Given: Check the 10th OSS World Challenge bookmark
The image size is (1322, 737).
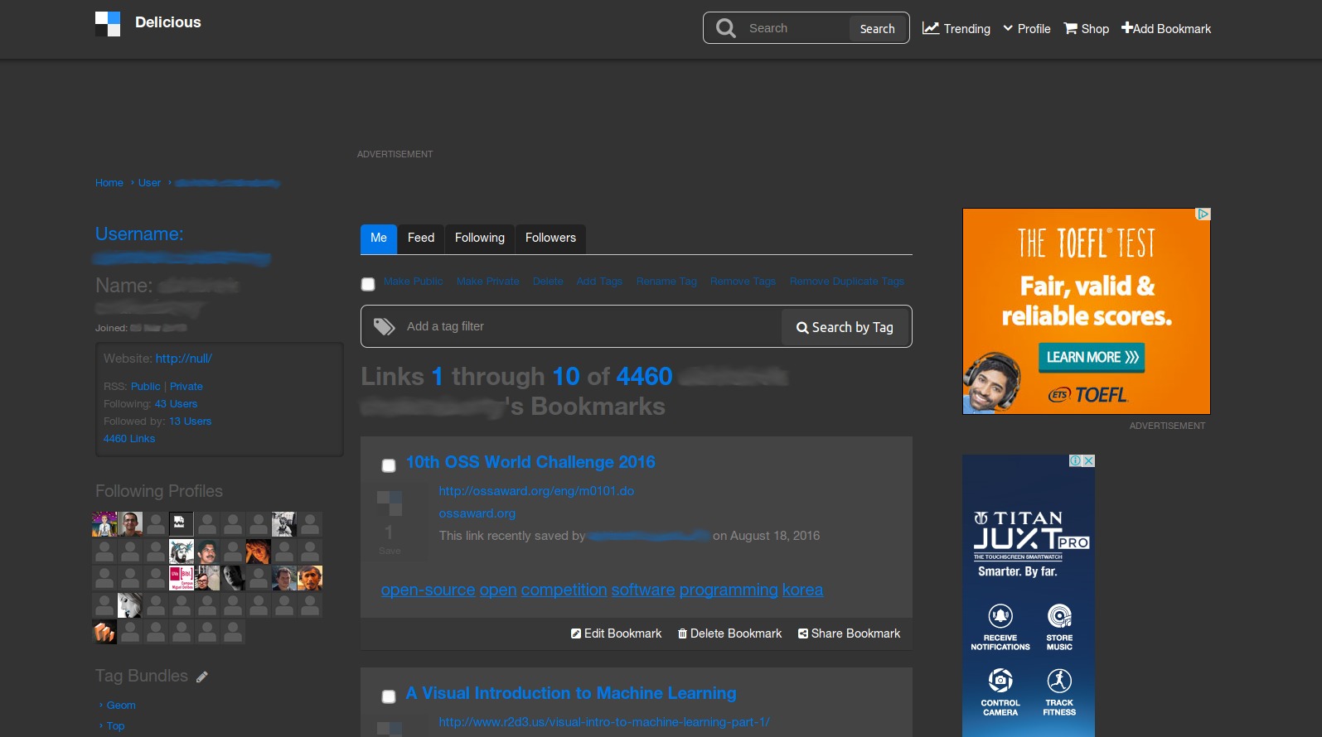Looking at the screenshot, I should pyautogui.click(x=389, y=465).
